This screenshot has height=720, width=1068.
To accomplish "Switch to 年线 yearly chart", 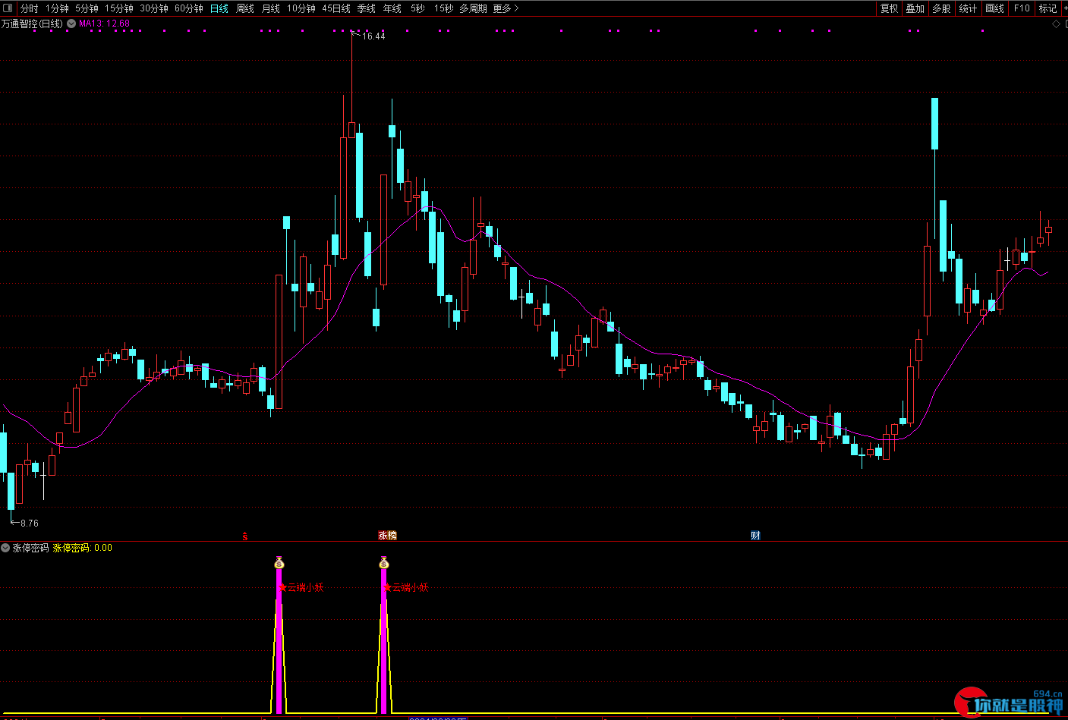I will coord(392,8).
